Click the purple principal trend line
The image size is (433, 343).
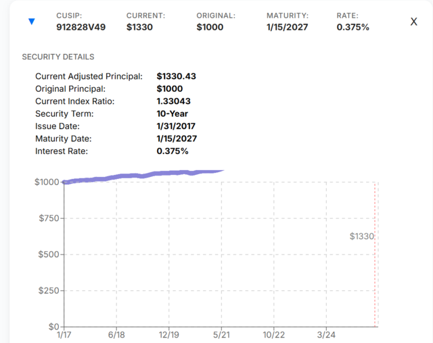coord(143,176)
